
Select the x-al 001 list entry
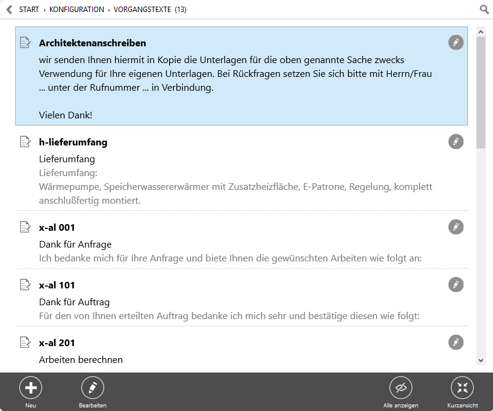tap(241, 240)
